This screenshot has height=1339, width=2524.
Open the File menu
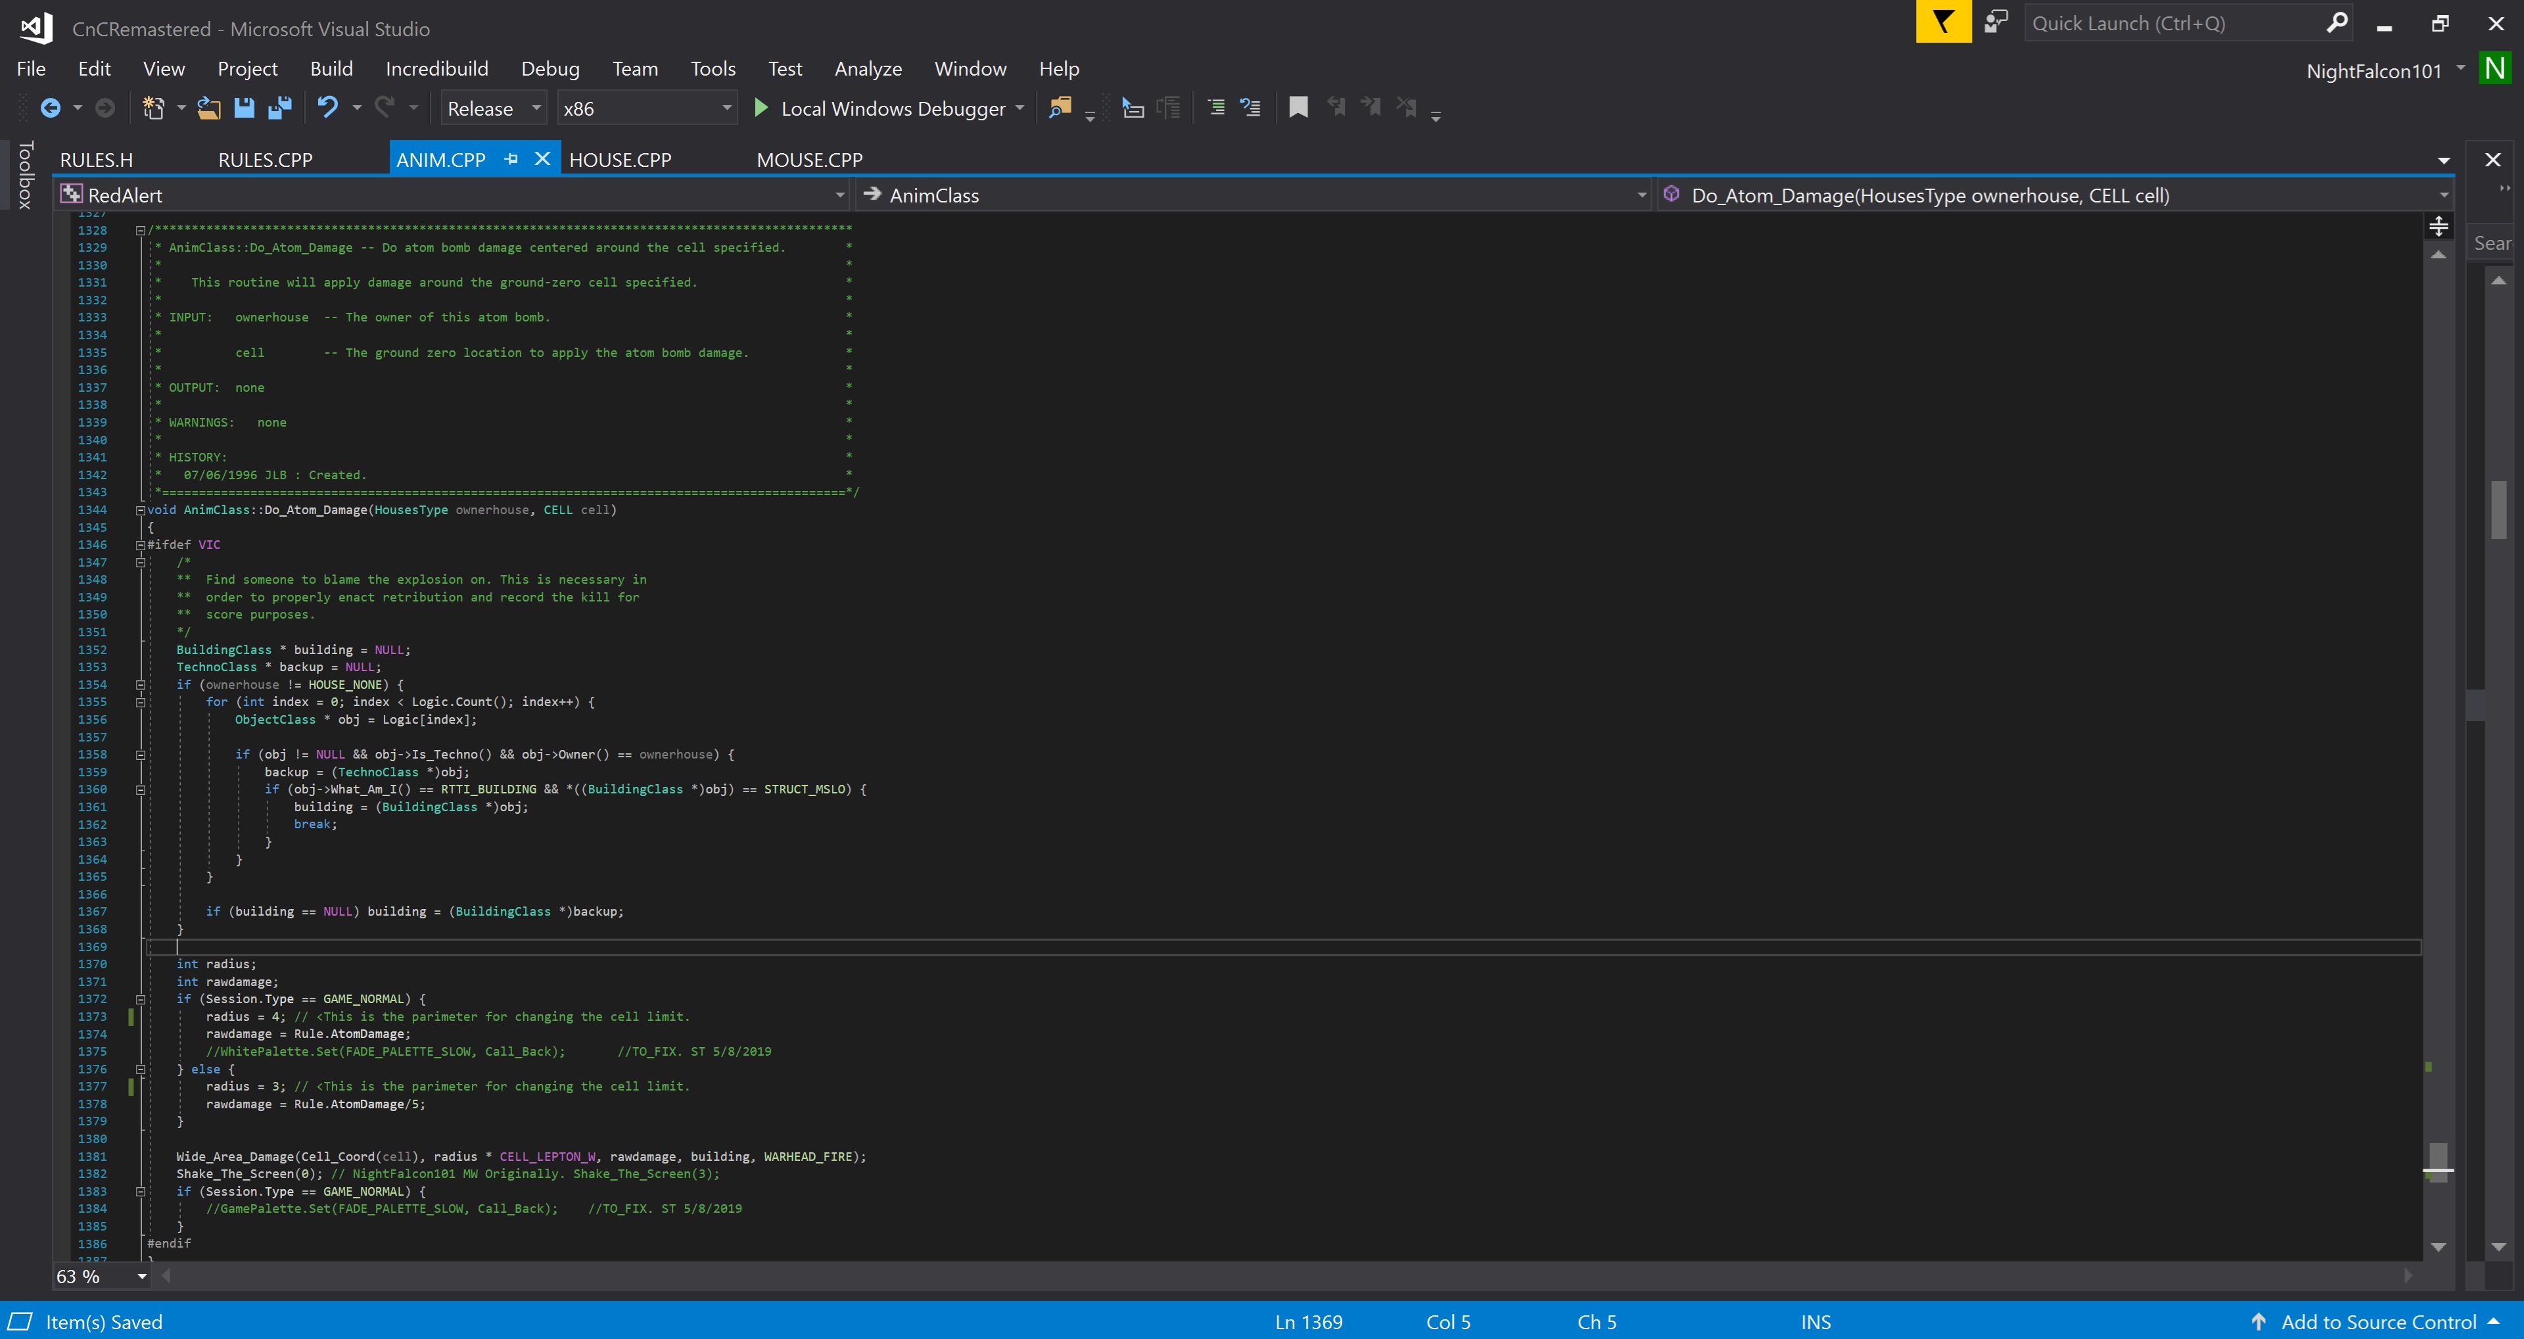pos(32,68)
